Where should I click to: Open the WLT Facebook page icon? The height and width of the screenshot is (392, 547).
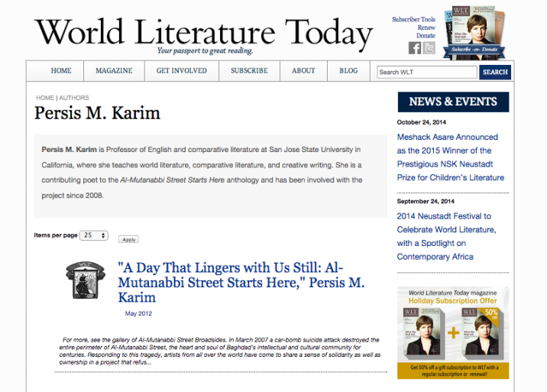[414, 48]
